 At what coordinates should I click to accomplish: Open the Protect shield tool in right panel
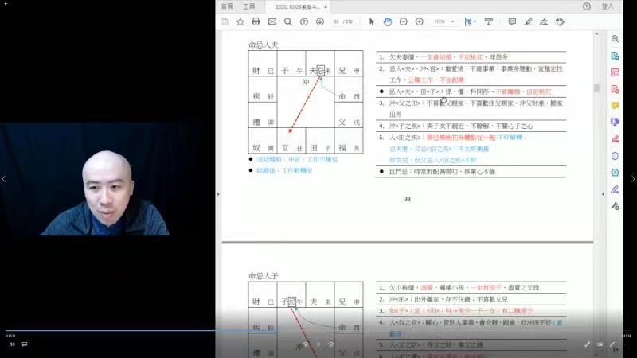615,156
